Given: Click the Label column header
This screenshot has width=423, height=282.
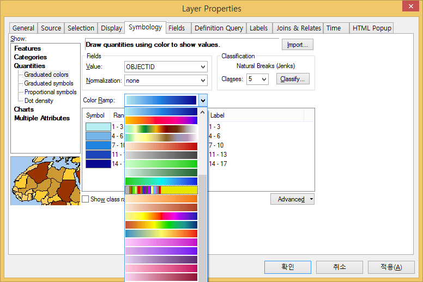Looking at the screenshot, I should coord(256,115).
